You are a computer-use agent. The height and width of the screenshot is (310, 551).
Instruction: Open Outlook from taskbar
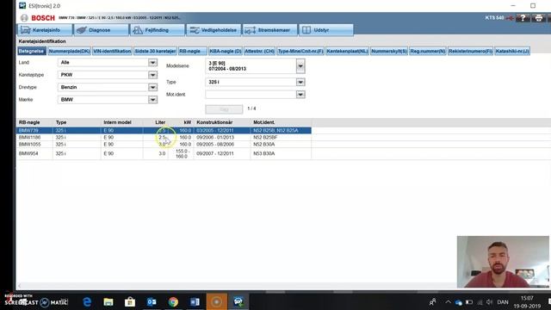[x=152, y=301]
